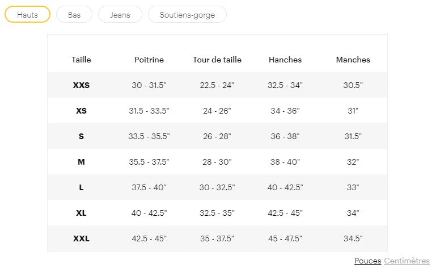Click the 34.5" Manches cell

click(x=353, y=238)
